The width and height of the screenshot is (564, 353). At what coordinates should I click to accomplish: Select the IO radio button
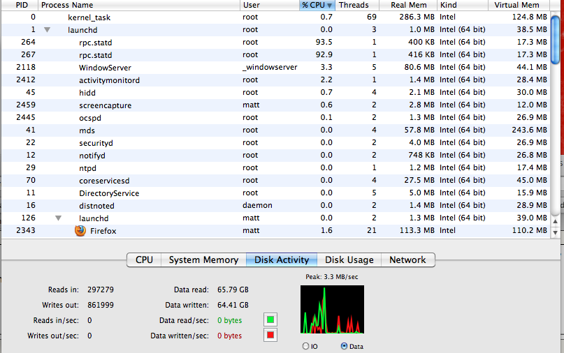305,346
